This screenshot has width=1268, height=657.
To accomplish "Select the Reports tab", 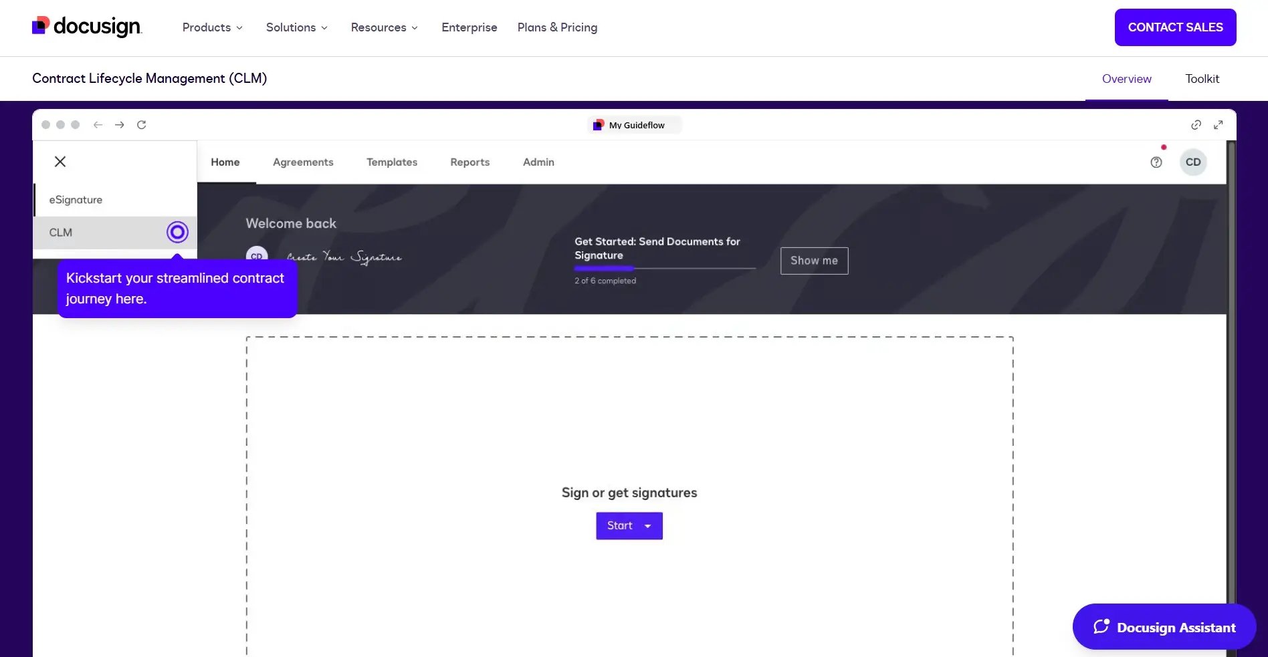I will coord(469,162).
